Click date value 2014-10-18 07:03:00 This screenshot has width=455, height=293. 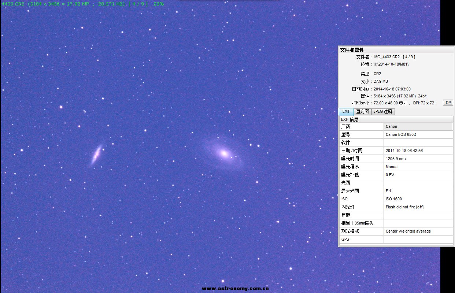(x=392, y=89)
